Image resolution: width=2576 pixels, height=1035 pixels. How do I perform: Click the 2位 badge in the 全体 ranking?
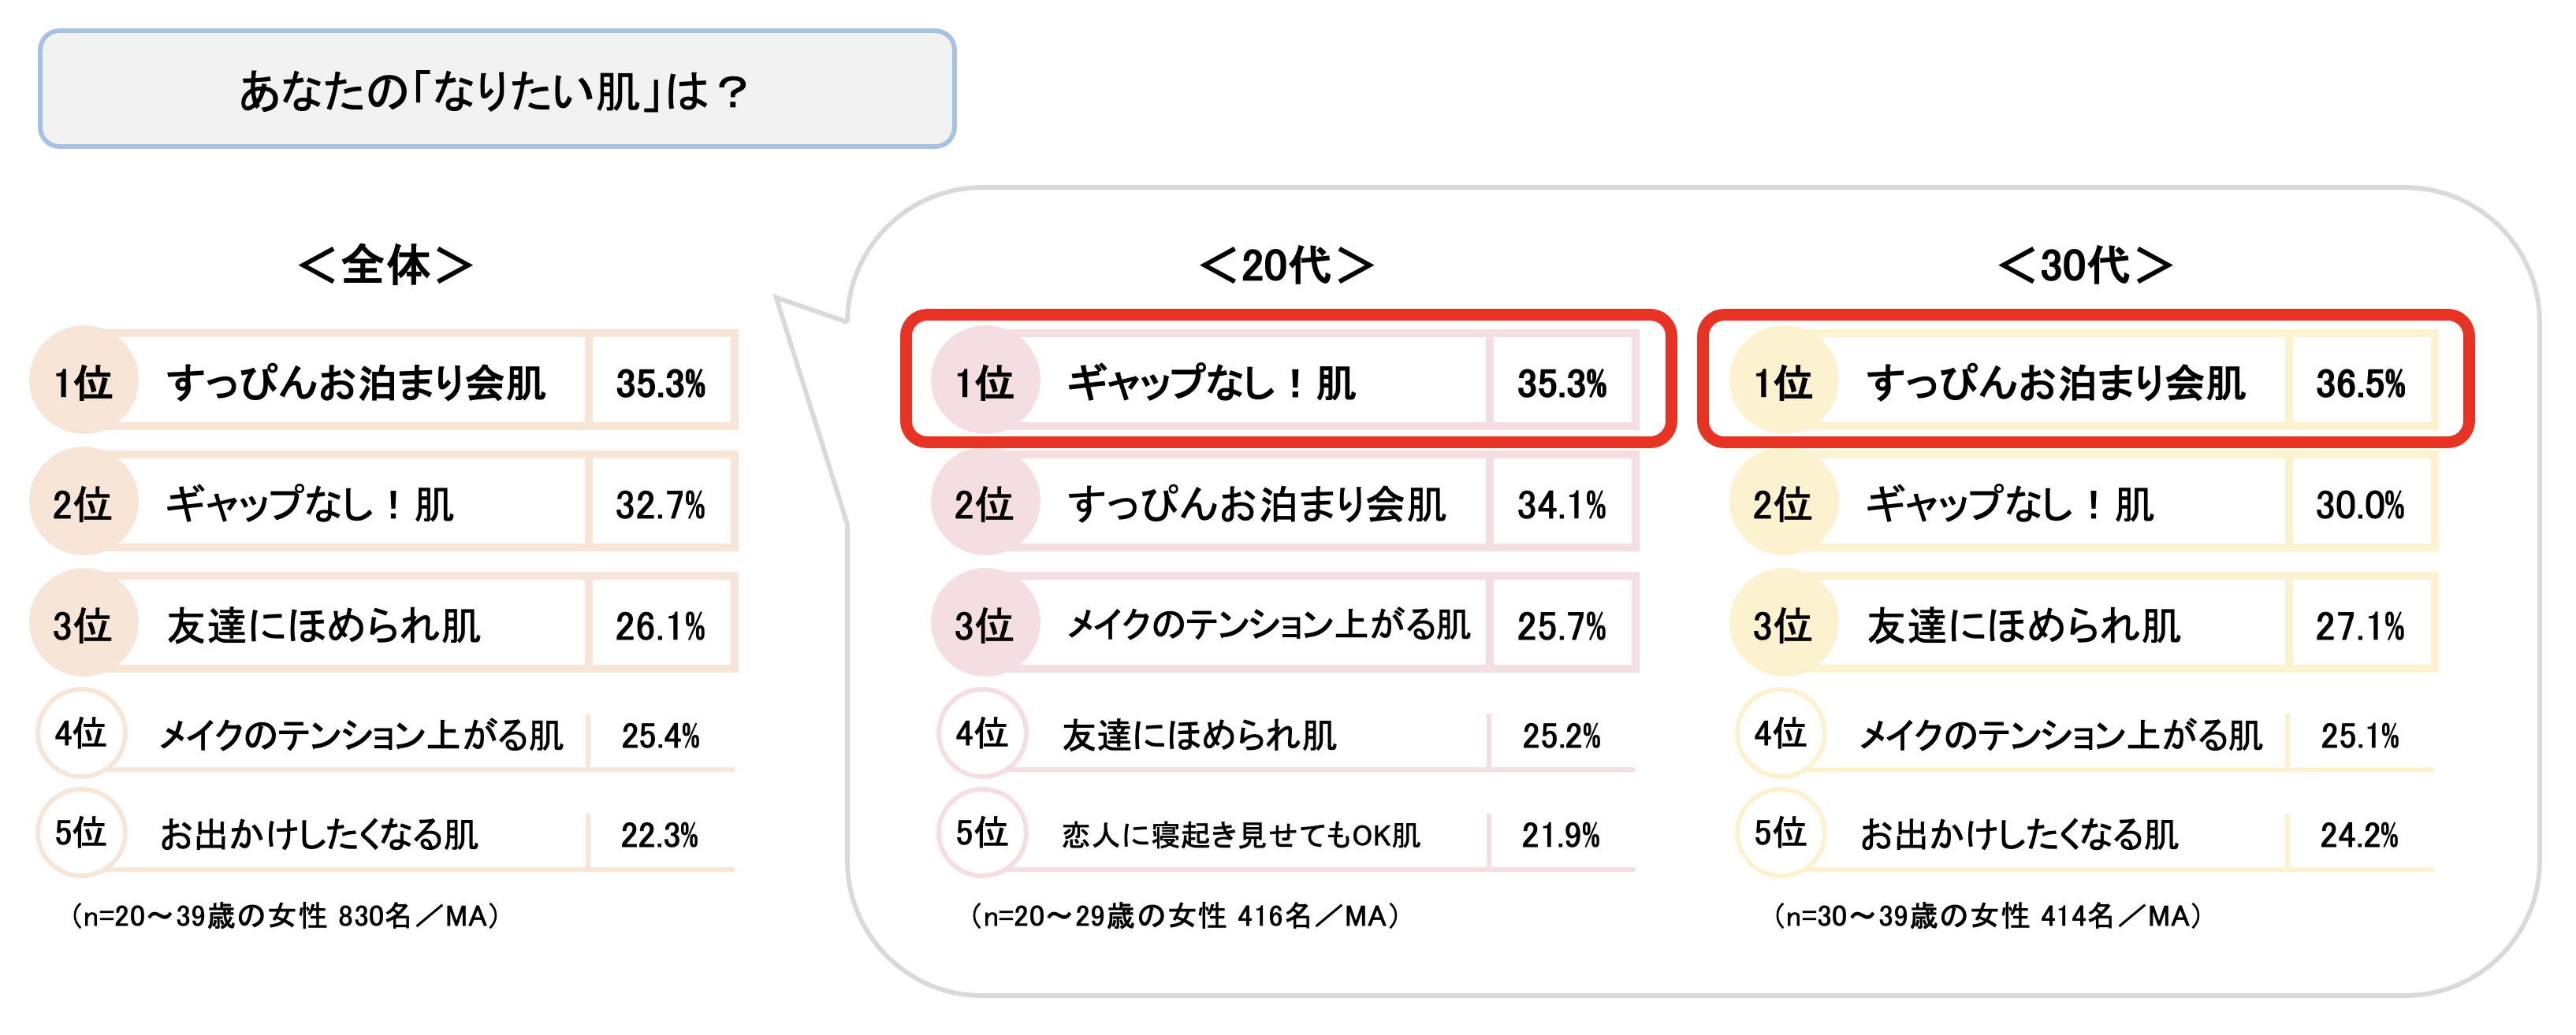tap(83, 503)
